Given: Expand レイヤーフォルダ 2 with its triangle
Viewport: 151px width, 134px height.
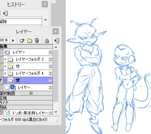Looking at the screenshot, I should click(5, 59).
